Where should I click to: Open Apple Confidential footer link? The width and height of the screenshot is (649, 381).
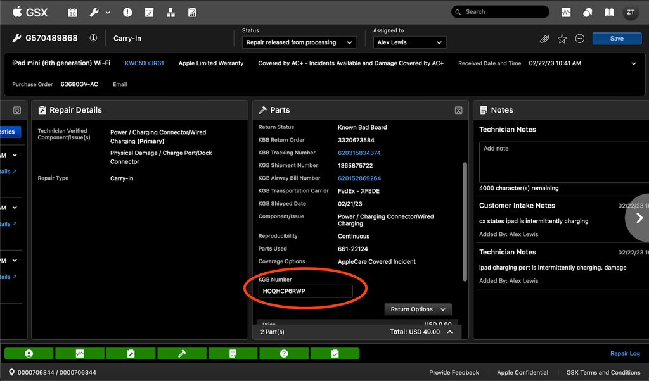522,372
